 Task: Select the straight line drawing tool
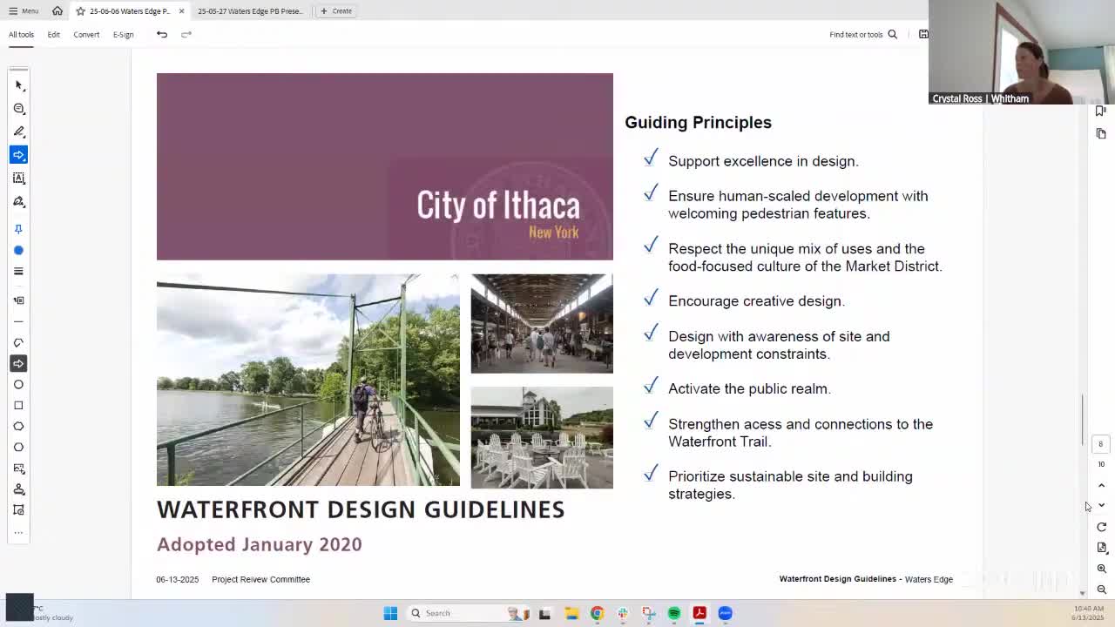click(18, 321)
